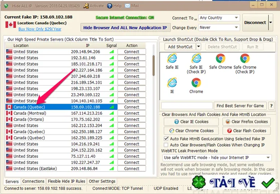Click the server list scrollbar thumb
Screen dimensions: 280x194
[x=153, y=65]
